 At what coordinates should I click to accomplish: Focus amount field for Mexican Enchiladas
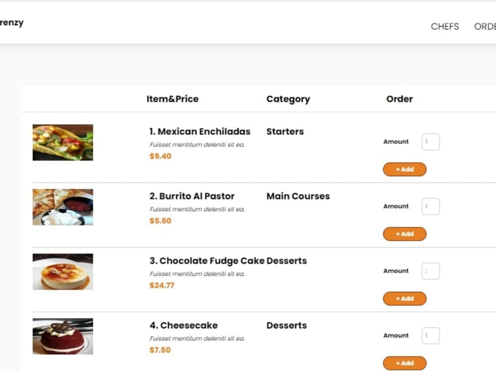pyautogui.click(x=431, y=142)
